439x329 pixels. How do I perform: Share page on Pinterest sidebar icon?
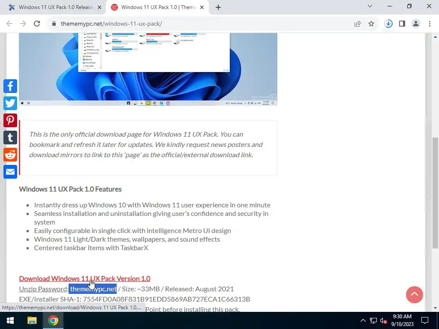(10, 120)
